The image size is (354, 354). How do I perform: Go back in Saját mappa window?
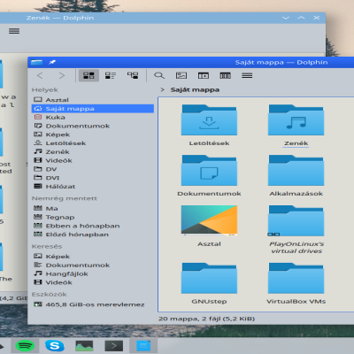(x=40, y=75)
